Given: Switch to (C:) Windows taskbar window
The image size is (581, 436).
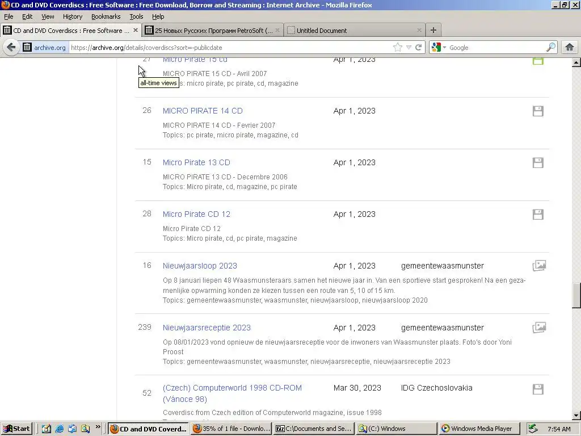Looking at the screenshot, I should click(x=396, y=429).
